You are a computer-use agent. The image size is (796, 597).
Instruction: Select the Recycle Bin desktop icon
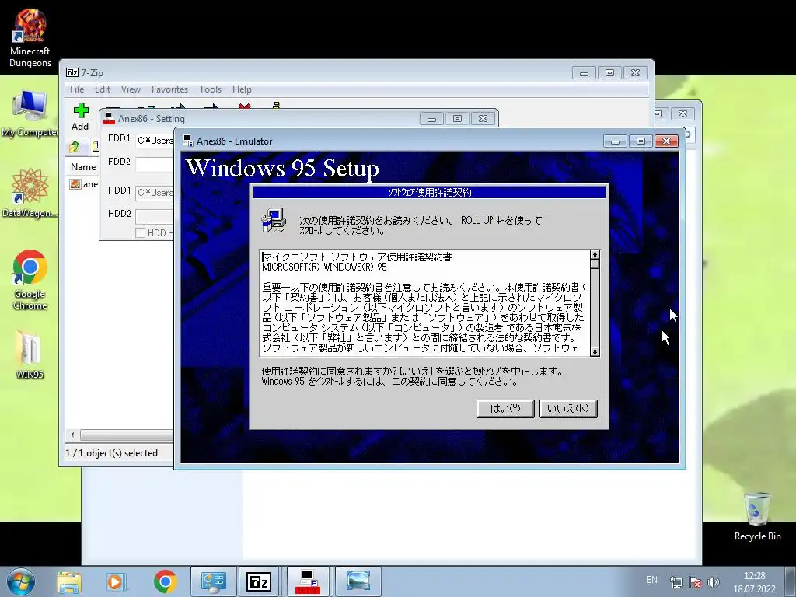tap(757, 516)
